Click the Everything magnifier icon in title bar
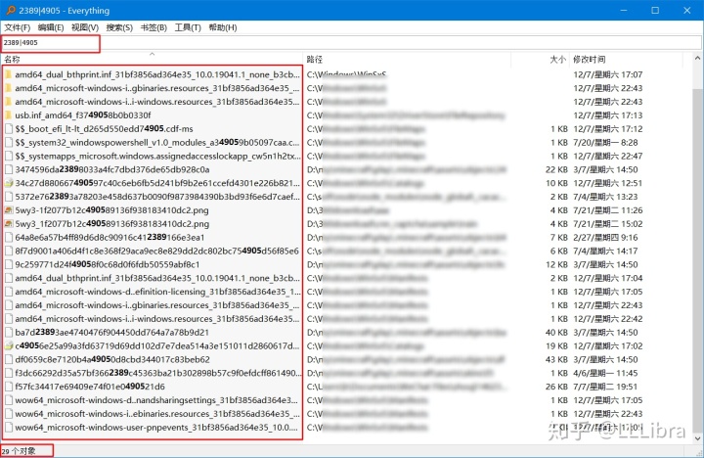 [x=10, y=10]
